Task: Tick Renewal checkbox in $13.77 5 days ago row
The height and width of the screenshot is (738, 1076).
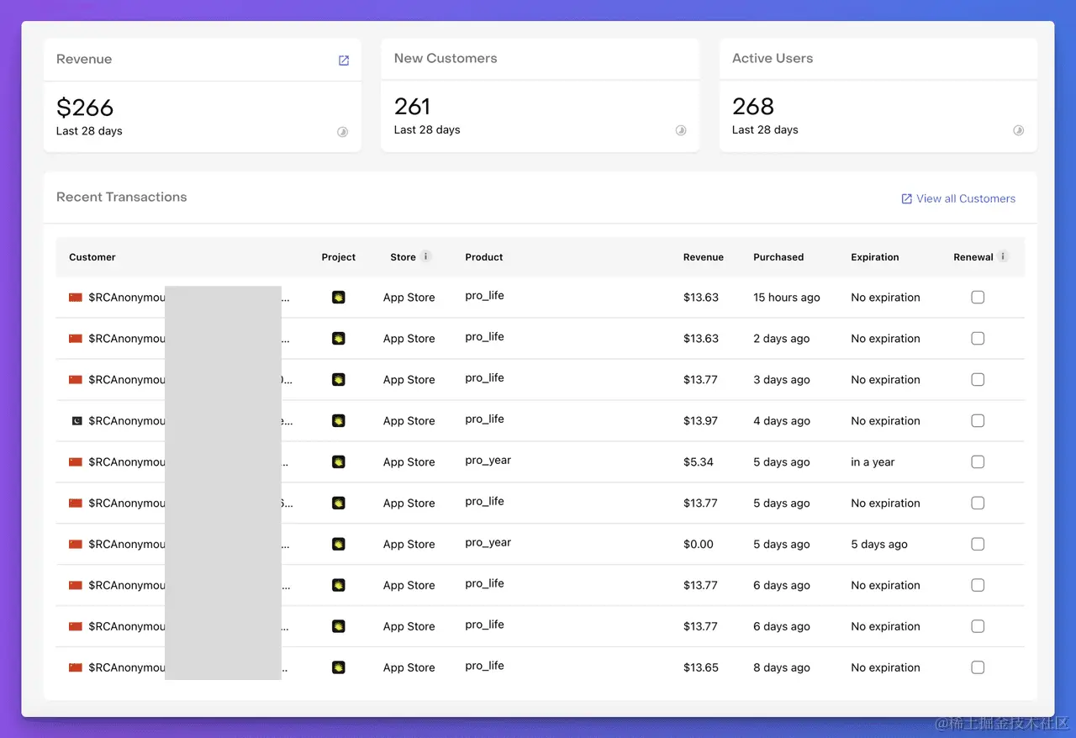Action: pyautogui.click(x=978, y=503)
